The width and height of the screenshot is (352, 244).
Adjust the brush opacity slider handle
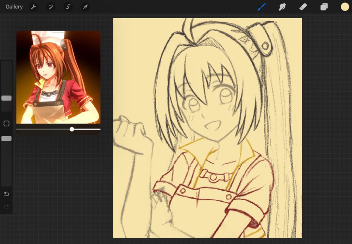[6, 139]
